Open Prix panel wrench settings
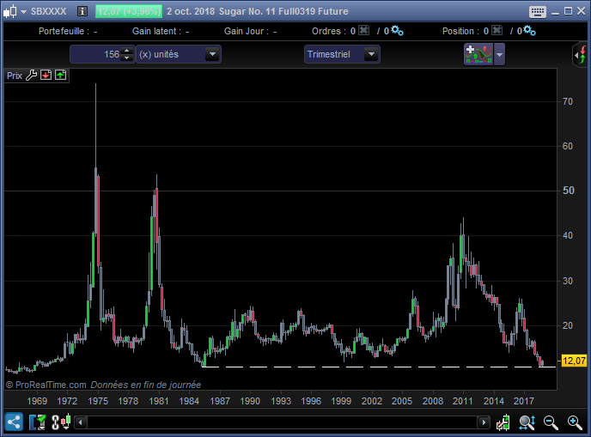Viewport: 591px width, 437px height. (31, 76)
